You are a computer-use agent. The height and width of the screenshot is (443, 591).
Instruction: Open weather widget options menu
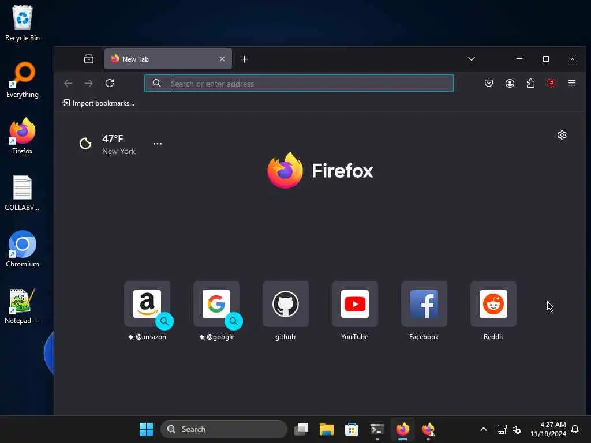(158, 144)
